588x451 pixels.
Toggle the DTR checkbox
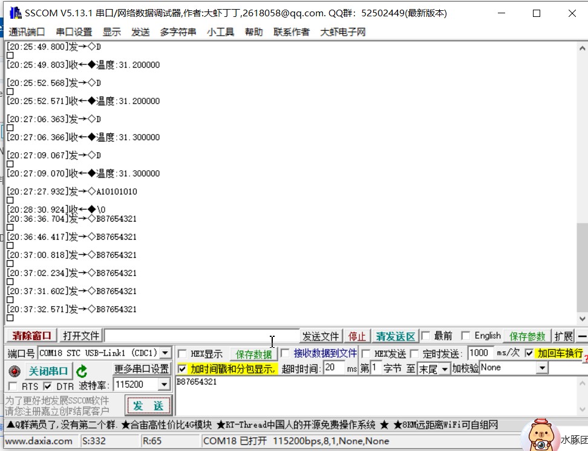tap(48, 386)
